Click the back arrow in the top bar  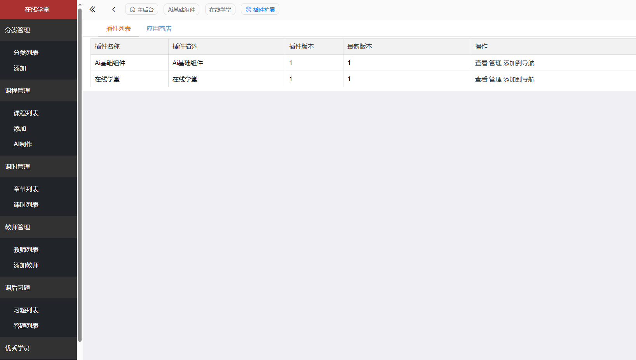113,9
